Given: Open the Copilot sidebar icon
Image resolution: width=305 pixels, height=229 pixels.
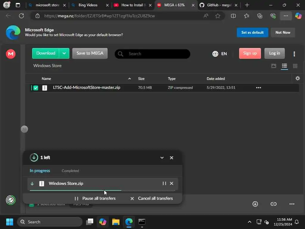Looking at the screenshot, I should tap(298, 16).
